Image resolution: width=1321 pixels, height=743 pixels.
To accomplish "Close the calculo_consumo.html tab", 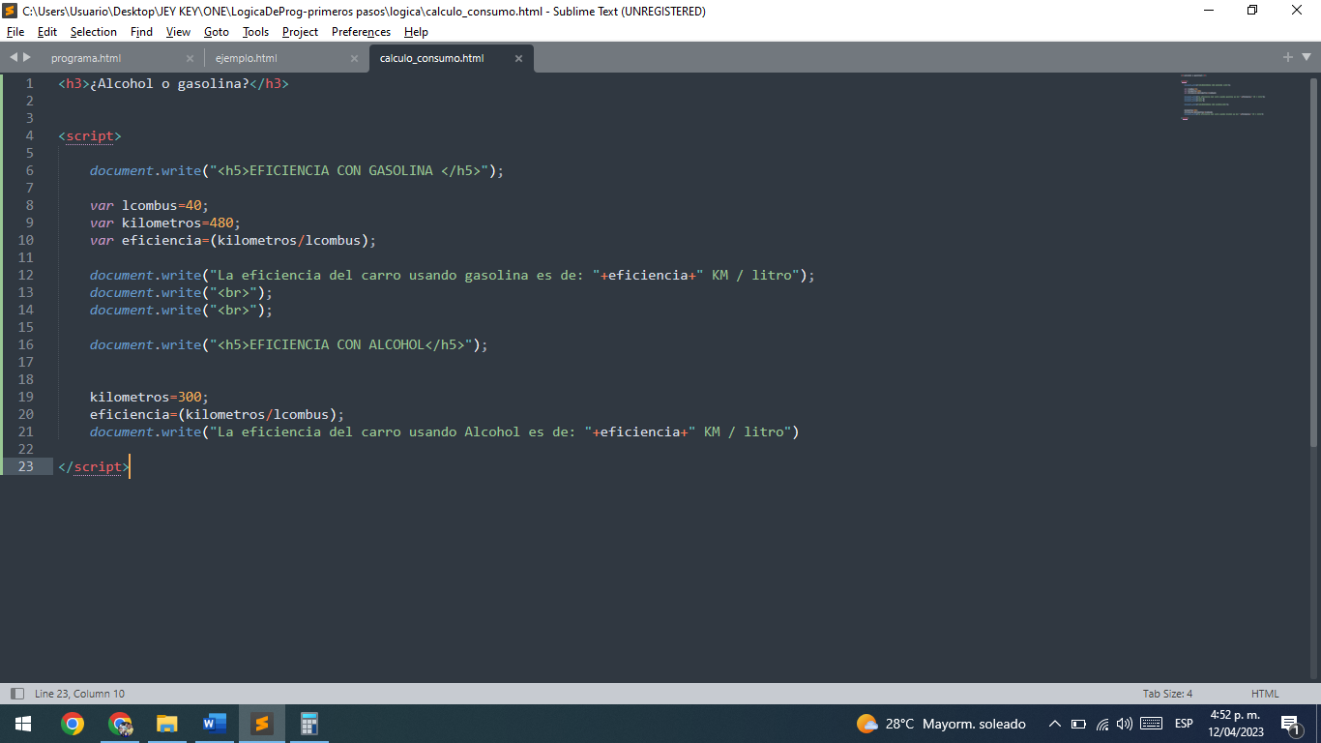I will [x=518, y=58].
